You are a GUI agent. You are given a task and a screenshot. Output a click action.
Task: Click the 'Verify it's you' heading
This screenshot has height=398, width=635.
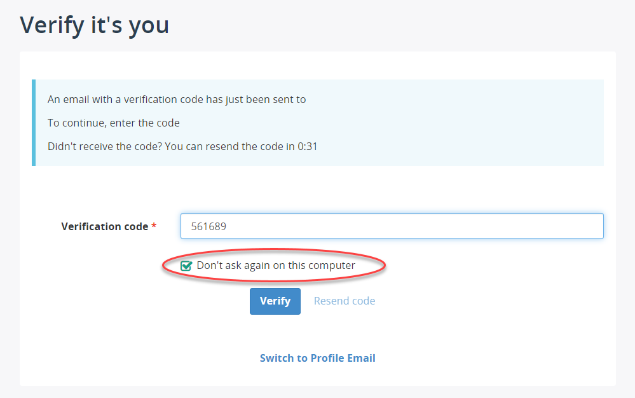[x=94, y=25]
